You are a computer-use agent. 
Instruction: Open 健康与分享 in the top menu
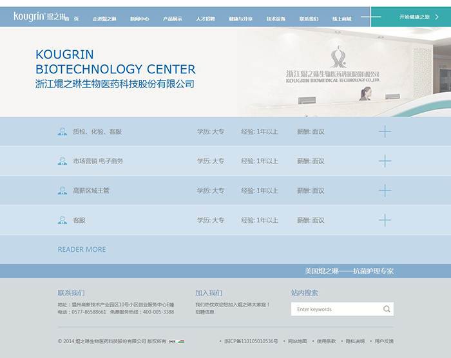click(241, 19)
